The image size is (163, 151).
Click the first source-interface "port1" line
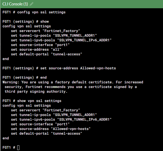point(40,45)
